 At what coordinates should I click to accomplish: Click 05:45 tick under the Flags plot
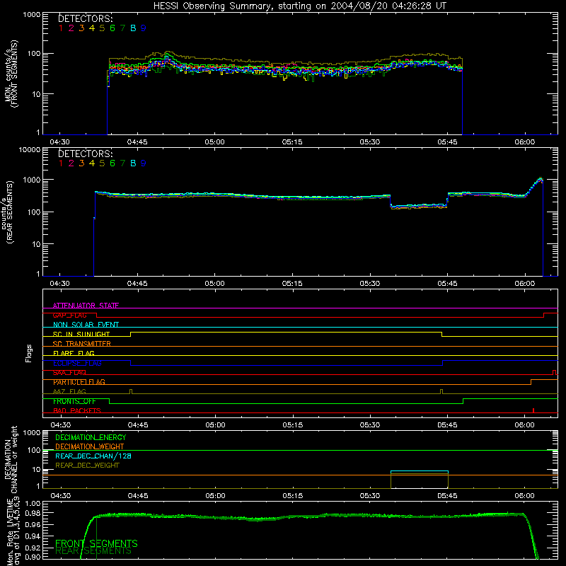pyautogui.click(x=447, y=425)
